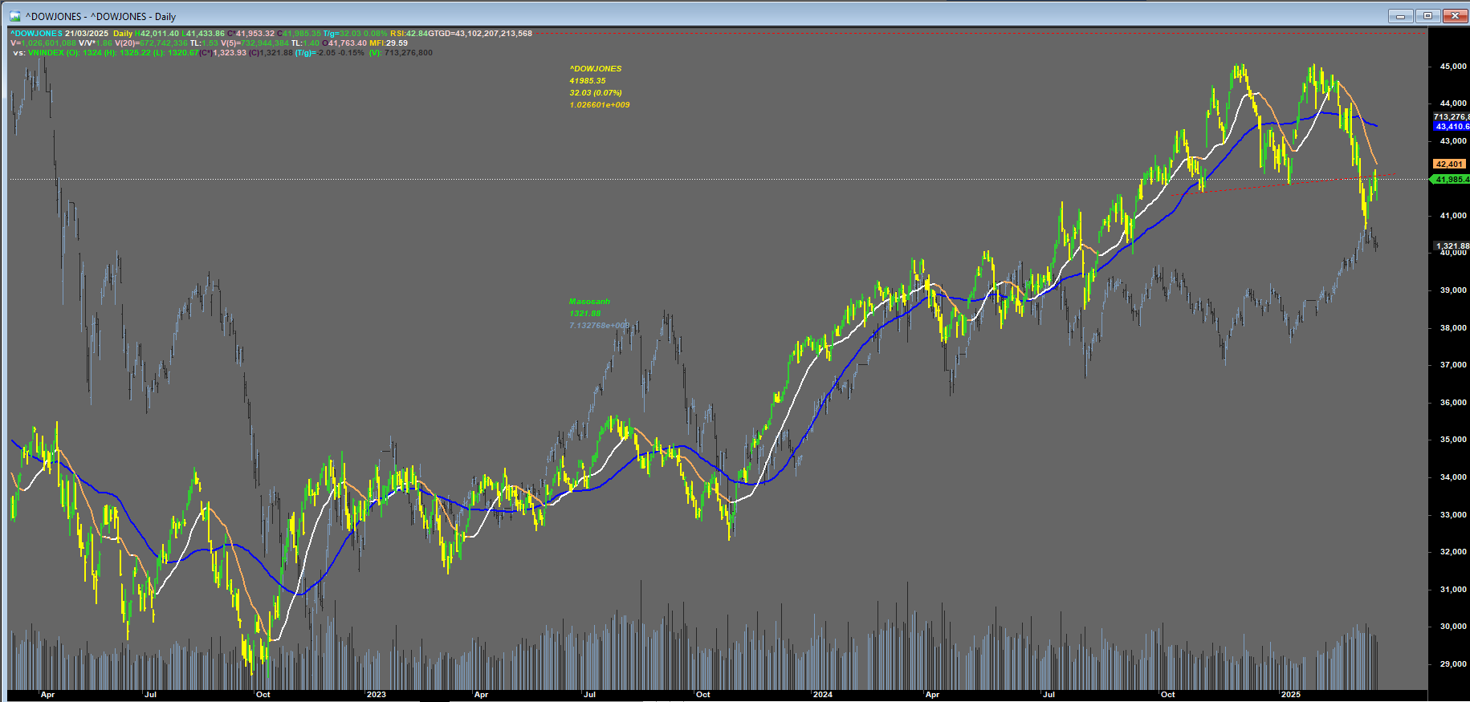Screen dimensions: 1470x702
Task: Click the 41,000 price axis label
Action: (1453, 216)
